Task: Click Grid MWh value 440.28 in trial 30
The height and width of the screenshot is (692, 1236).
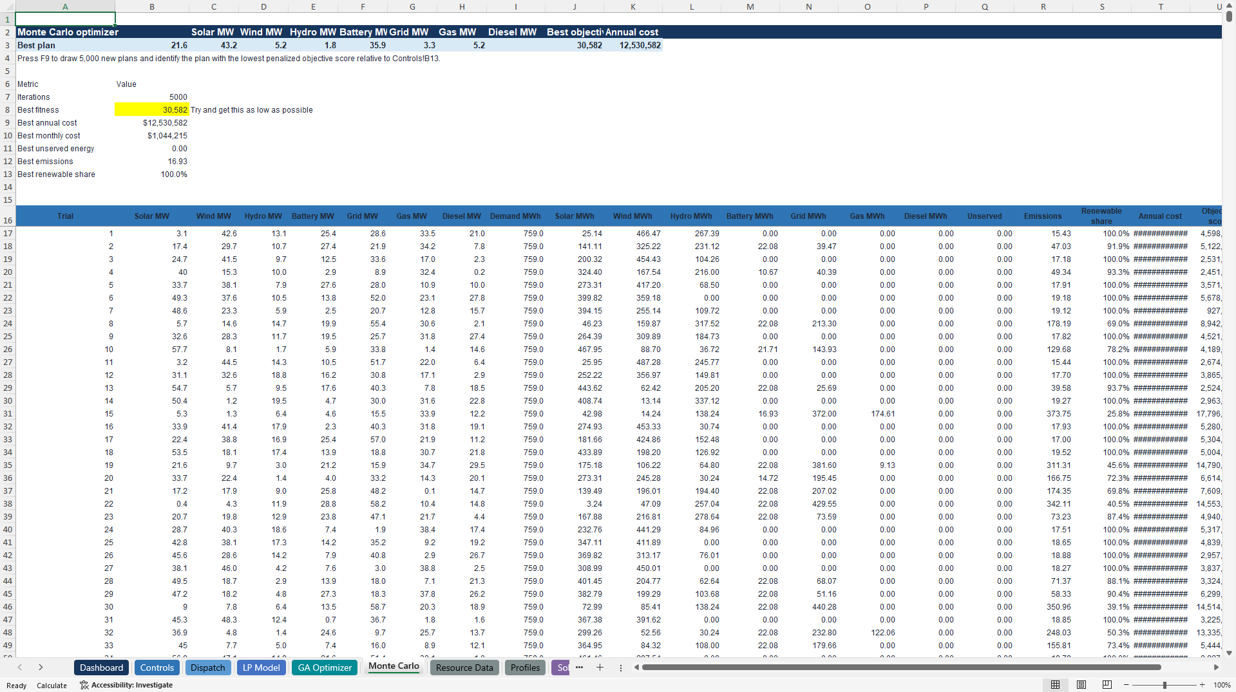Action: pos(809,607)
